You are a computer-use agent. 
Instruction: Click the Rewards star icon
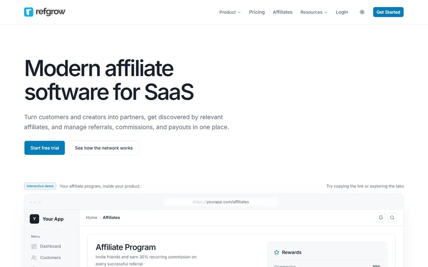coord(276,252)
